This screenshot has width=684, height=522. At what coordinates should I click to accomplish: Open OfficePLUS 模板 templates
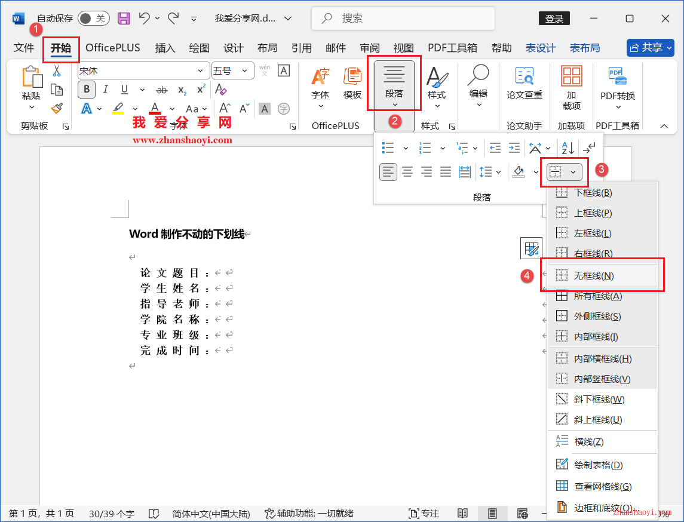(352, 84)
